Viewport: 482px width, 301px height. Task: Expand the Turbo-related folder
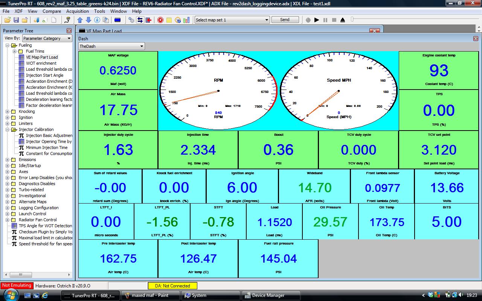8,190
